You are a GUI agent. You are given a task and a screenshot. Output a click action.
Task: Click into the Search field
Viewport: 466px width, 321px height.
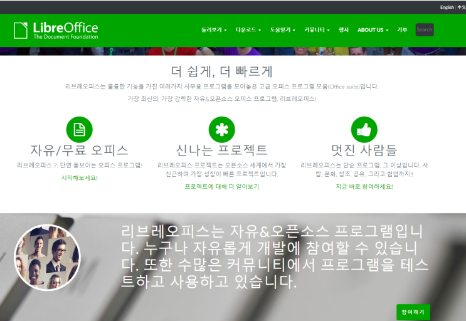pos(425,29)
